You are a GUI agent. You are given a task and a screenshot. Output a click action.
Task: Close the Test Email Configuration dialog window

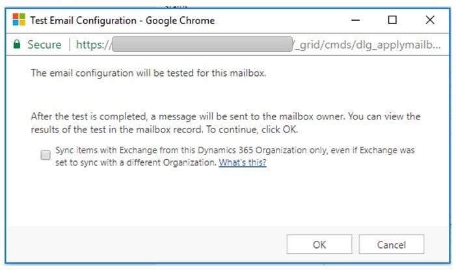coord(429,20)
